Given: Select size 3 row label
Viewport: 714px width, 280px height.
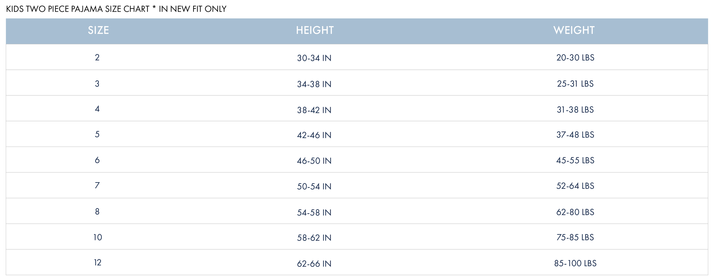Looking at the screenshot, I should coord(97,84).
